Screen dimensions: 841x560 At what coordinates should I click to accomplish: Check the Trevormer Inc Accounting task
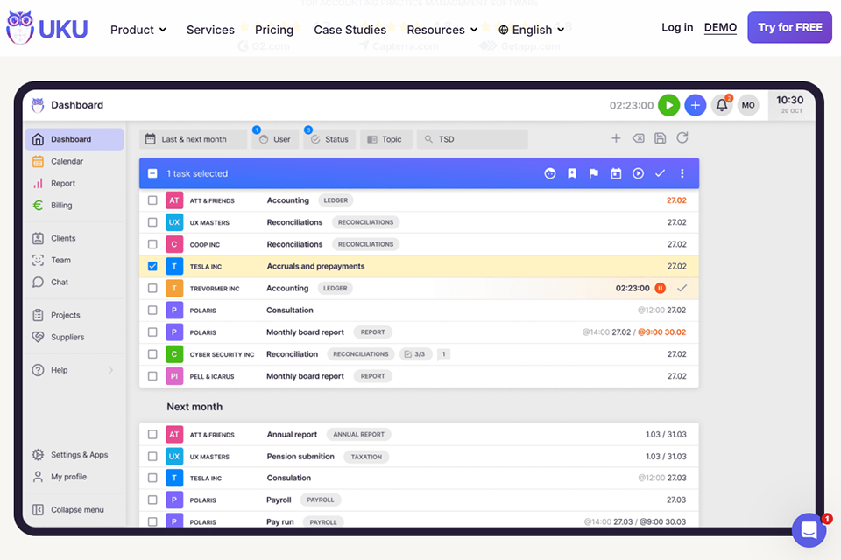[x=152, y=288]
